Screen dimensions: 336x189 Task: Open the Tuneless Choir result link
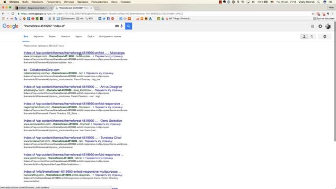pos(72,138)
